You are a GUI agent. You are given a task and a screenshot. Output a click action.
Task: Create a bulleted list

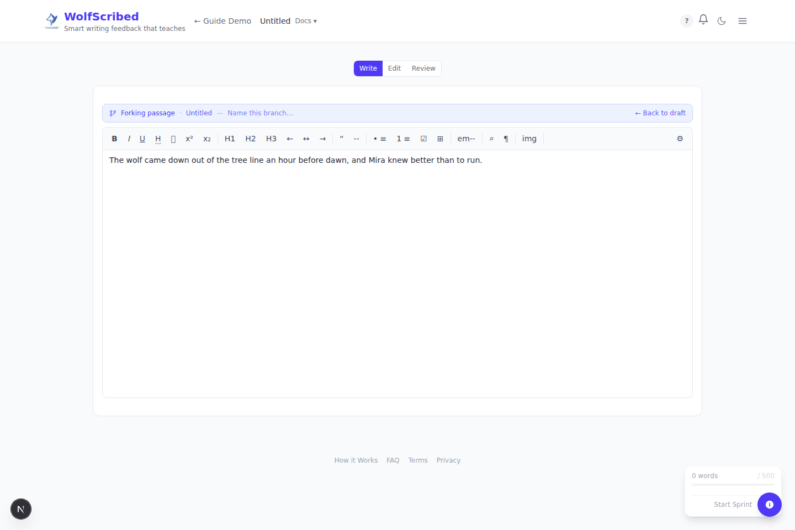point(380,139)
